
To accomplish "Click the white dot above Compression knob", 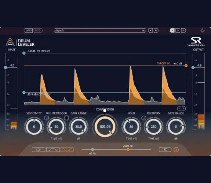I will pyautogui.click(x=105, y=111).
